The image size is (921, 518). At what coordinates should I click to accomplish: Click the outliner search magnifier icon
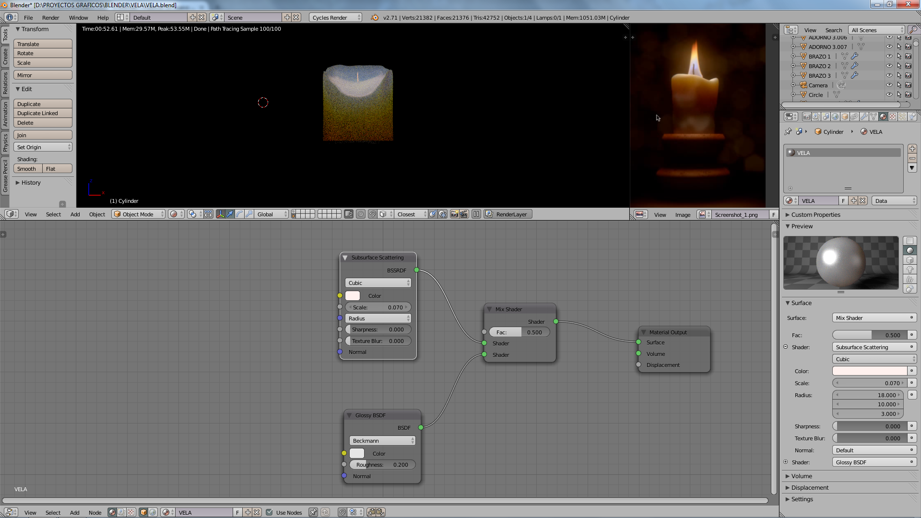(x=913, y=30)
